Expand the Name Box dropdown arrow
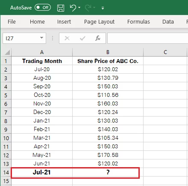Viewport: 188px width, 186px height. tap(41, 38)
